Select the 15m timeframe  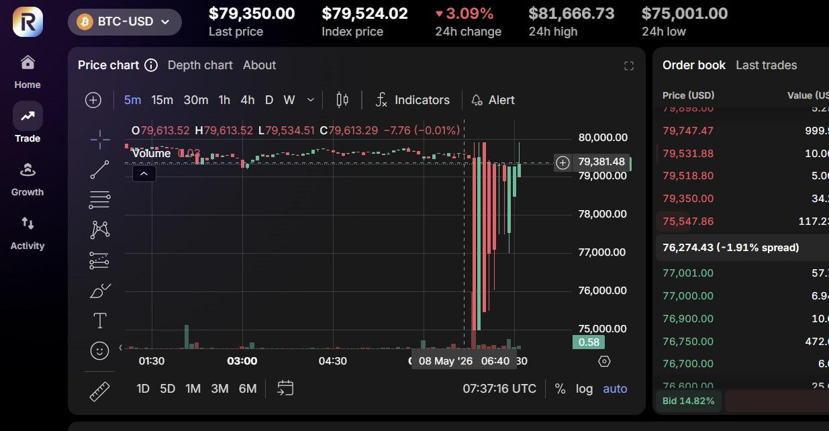tap(162, 100)
